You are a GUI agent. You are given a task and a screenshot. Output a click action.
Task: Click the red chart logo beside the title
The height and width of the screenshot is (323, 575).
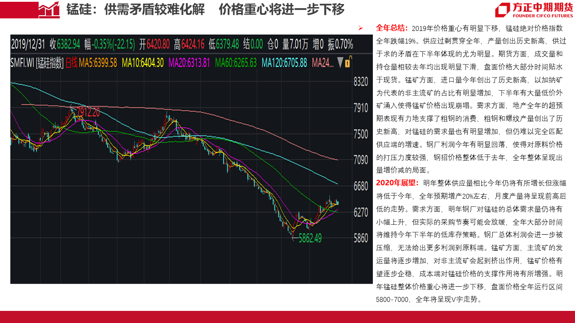[x=49, y=9]
